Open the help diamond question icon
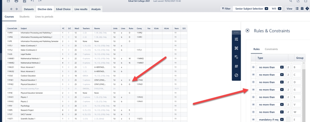 (x=307, y=9)
